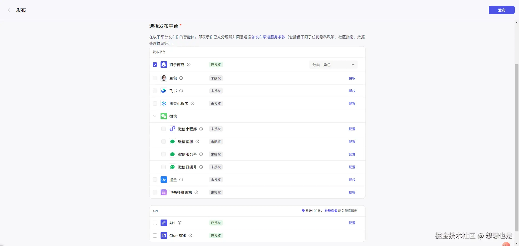Image resolution: width=519 pixels, height=246 pixels.
Task: Click the scrollbar down arrow
Action: point(517,244)
